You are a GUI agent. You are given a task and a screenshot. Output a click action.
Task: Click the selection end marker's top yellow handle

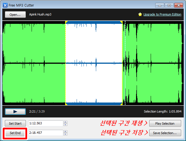pyautogui.click(x=121, y=22)
